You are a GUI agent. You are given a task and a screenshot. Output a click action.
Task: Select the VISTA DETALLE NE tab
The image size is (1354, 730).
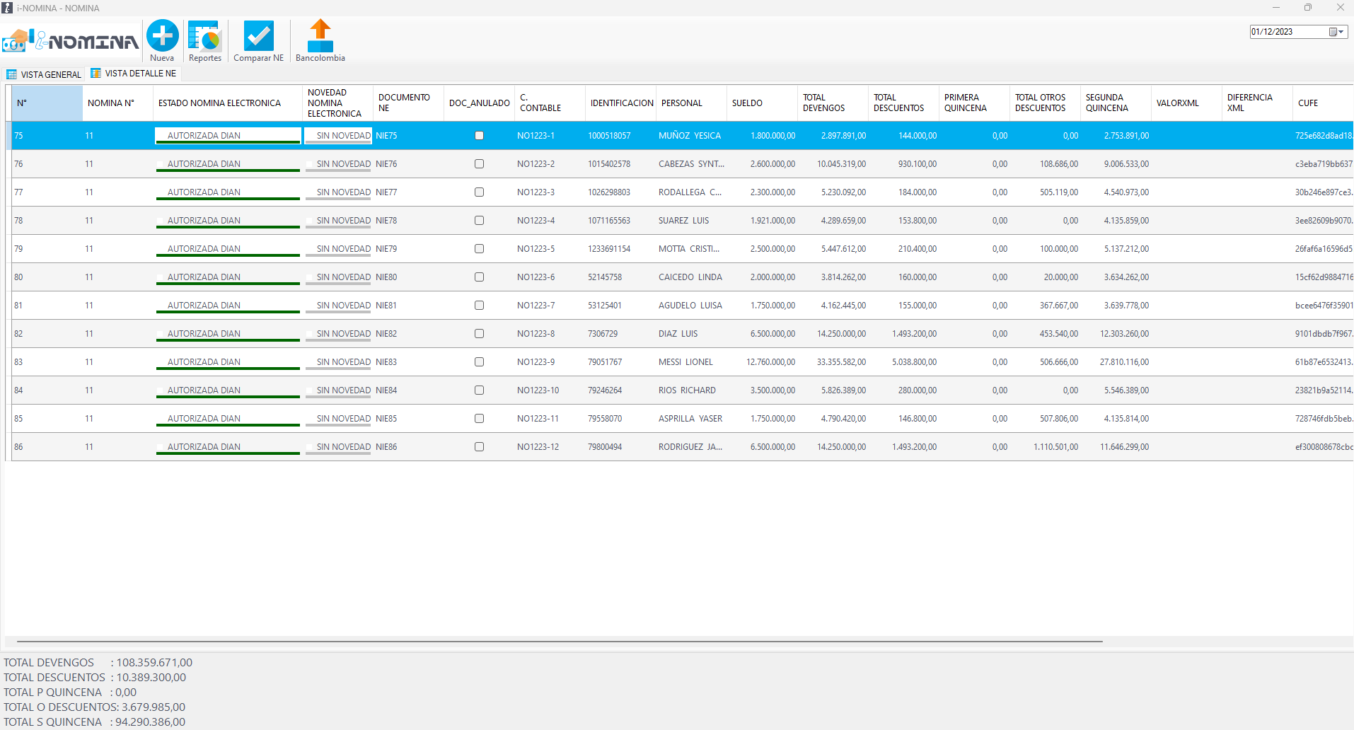pos(134,74)
